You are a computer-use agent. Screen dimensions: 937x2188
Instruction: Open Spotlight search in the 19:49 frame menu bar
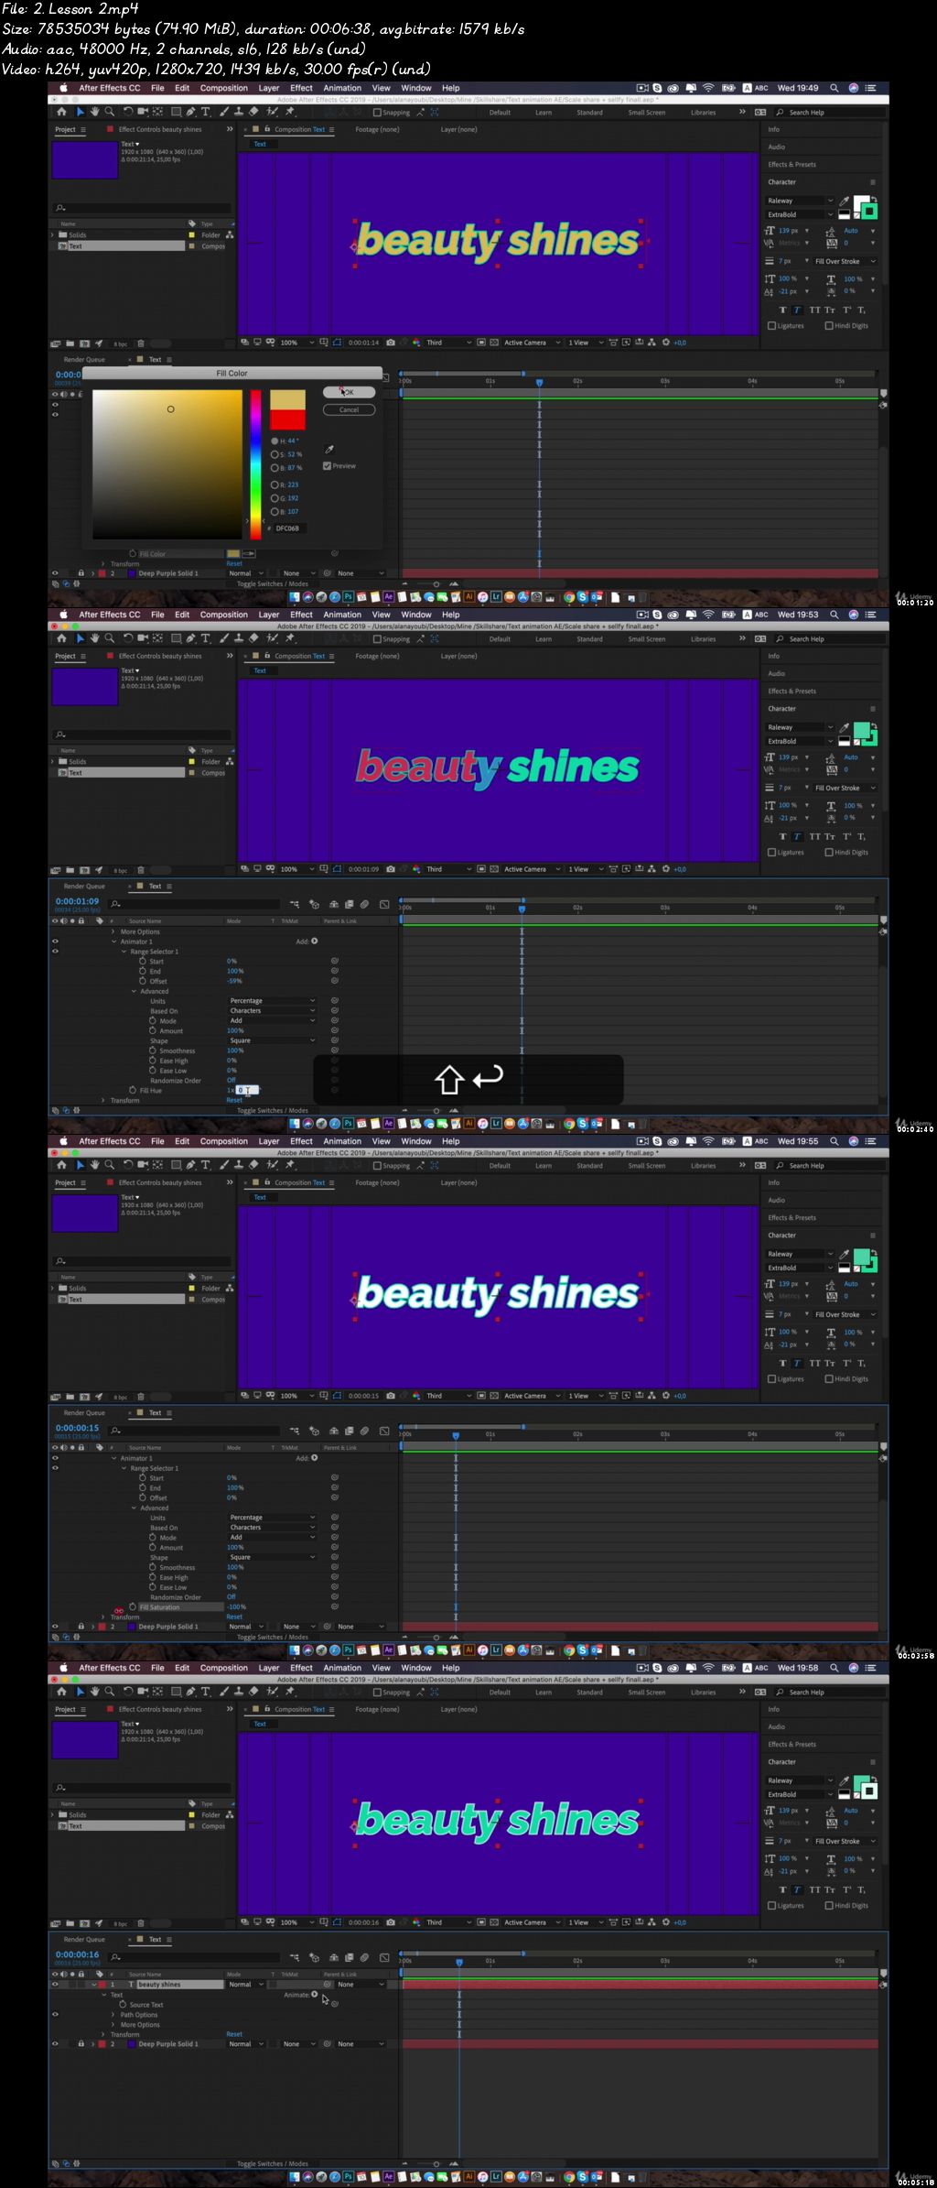pyautogui.click(x=834, y=88)
